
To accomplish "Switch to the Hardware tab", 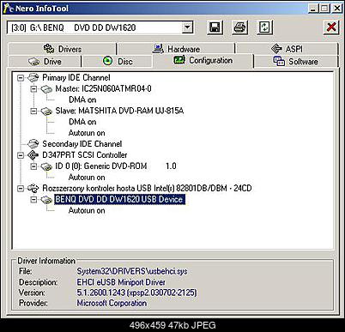I will pos(177,49).
